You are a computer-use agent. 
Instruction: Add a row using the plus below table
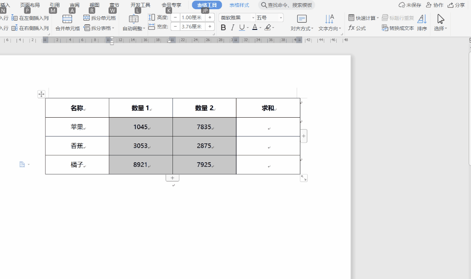pos(172,178)
